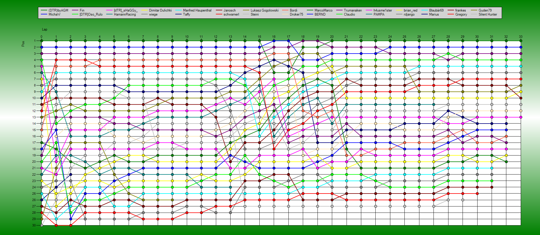Click position label 11 on the left axis
540x235 pixels.
tap(34, 105)
